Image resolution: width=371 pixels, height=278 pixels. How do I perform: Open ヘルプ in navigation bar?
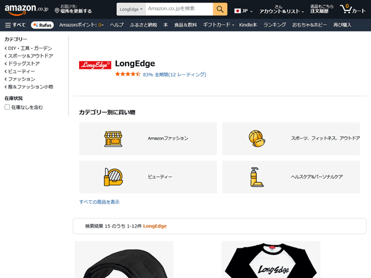(x=117, y=25)
